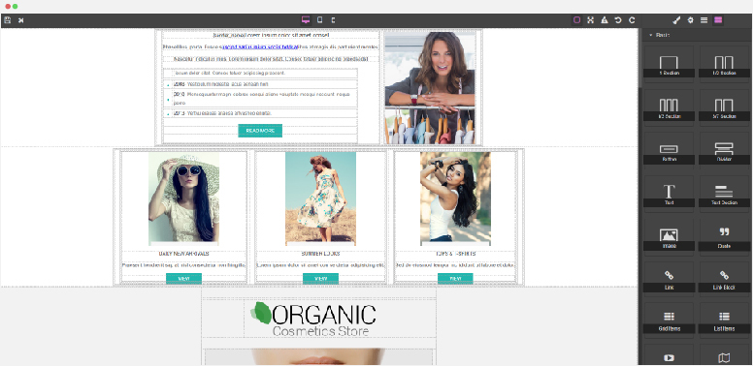This screenshot has height=366, width=754.
Task: Click the save icon in top-left toolbar
Action: [7, 20]
